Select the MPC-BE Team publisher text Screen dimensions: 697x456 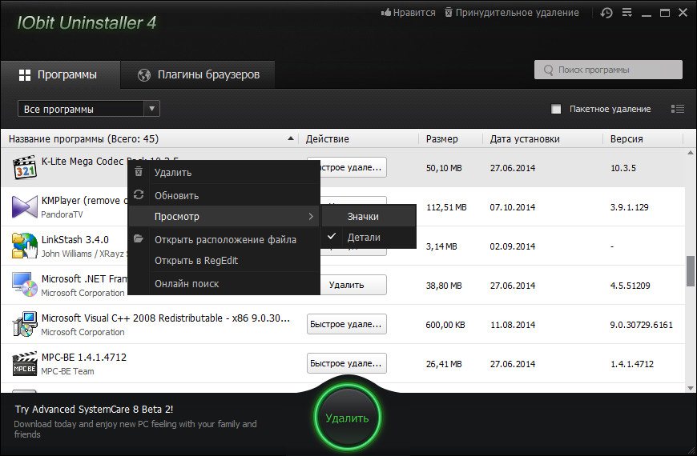tap(67, 371)
